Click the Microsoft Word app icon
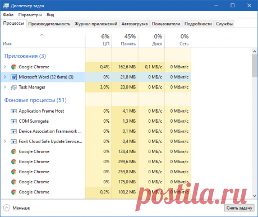Image resolution: width=258 pixels, height=217 pixels. coord(13,77)
